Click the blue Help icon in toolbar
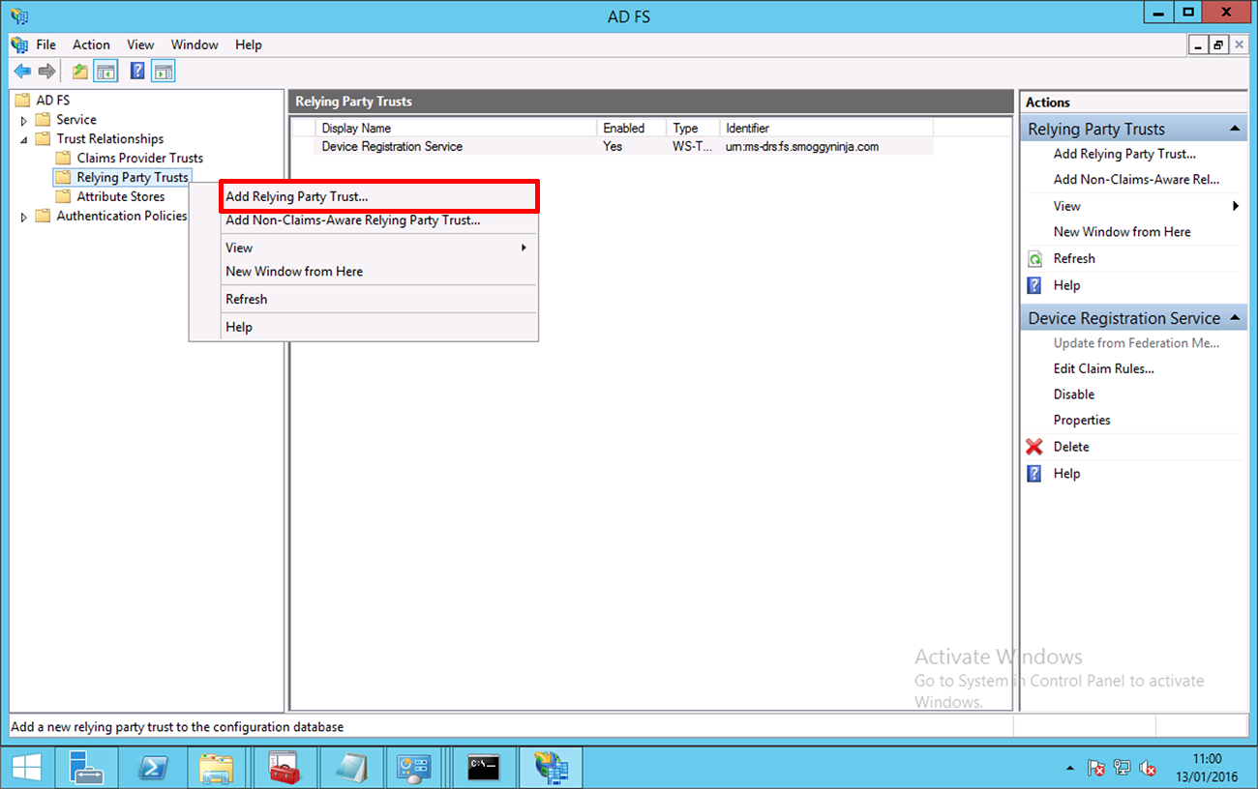The width and height of the screenshot is (1258, 789). pyautogui.click(x=137, y=71)
